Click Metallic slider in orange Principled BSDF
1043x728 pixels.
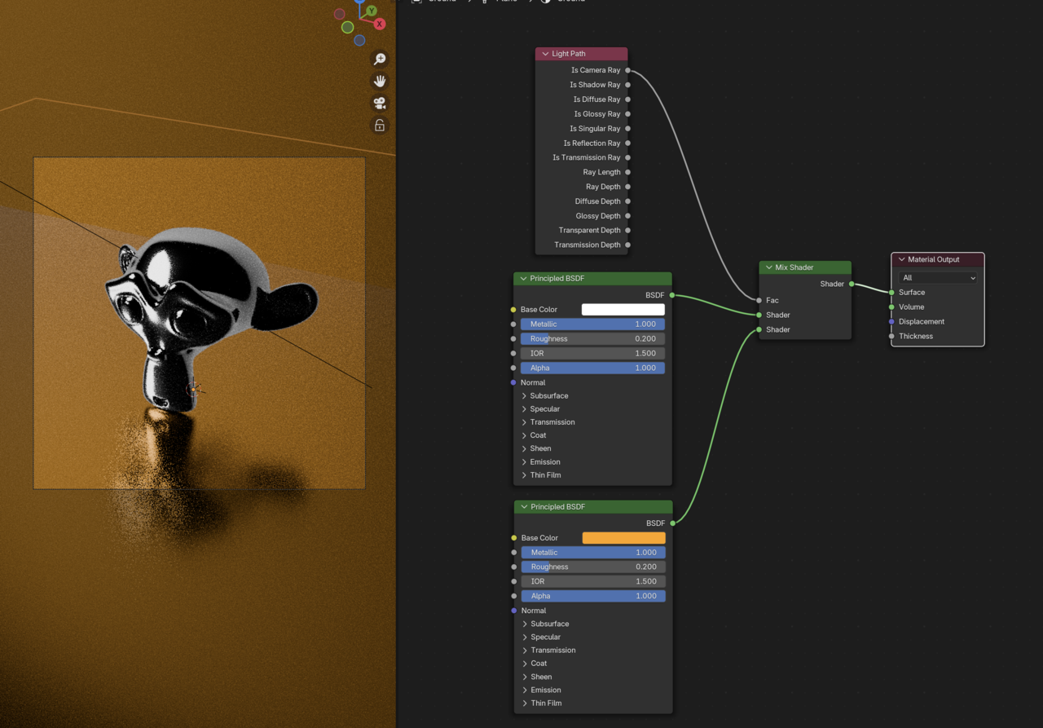[x=593, y=553]
